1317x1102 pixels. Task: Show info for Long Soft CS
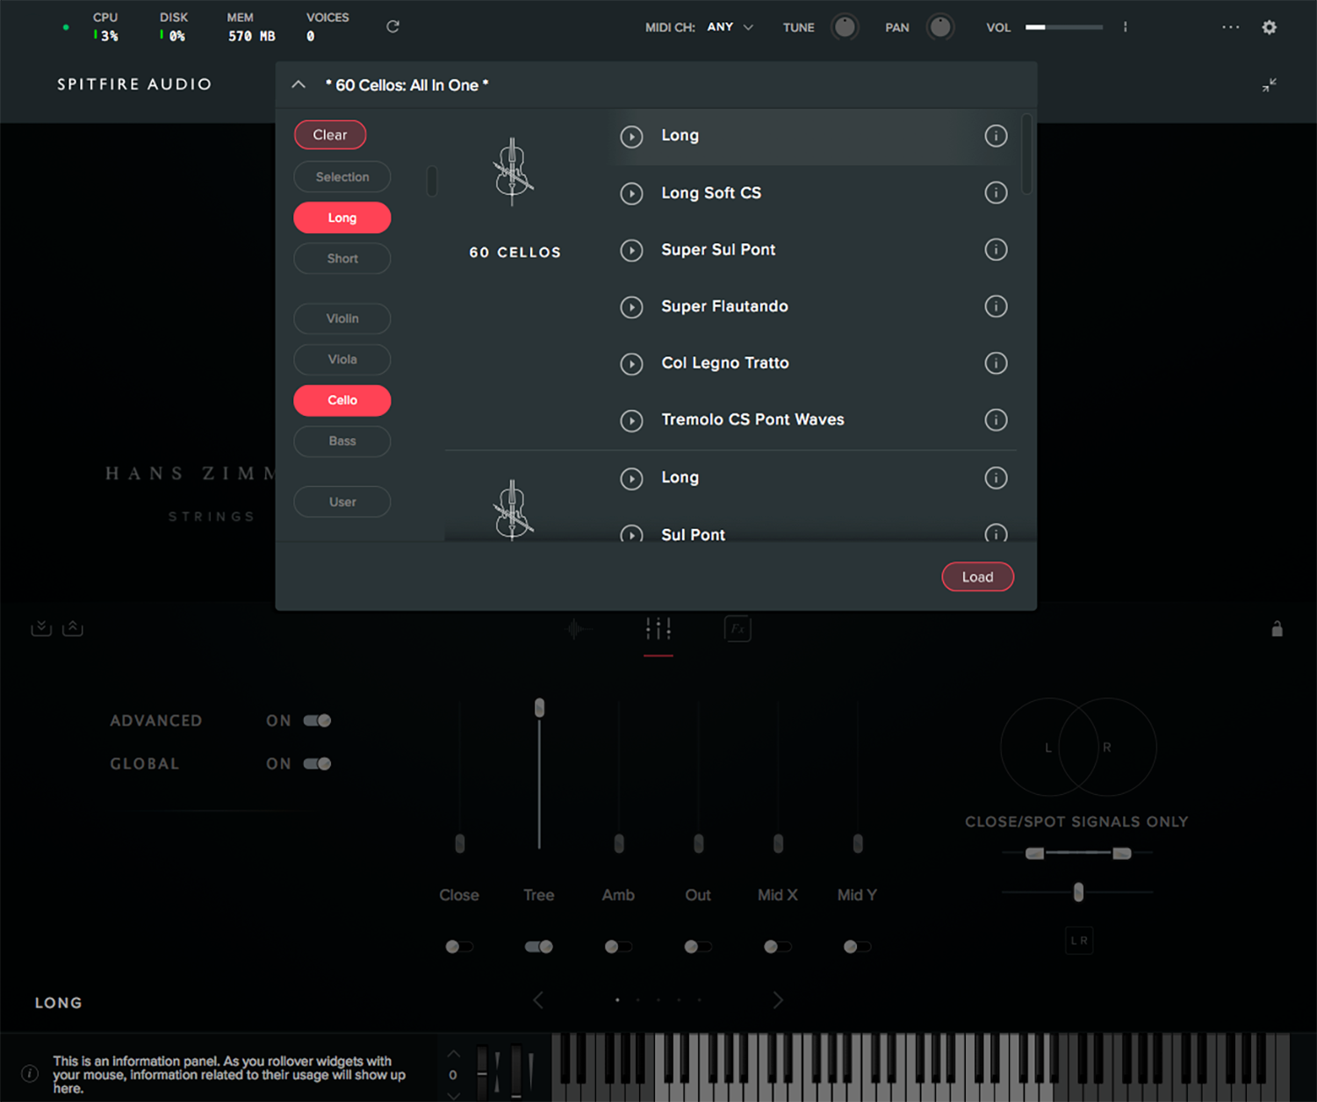pyautogui.click(x=996, y=193)
